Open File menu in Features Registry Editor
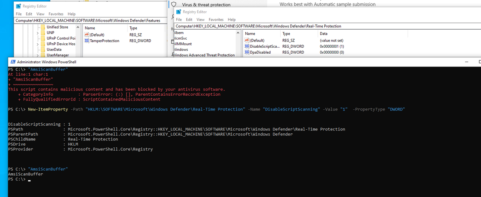The width and height of the screenshot is (481, 197). click(x=19, y=14)
